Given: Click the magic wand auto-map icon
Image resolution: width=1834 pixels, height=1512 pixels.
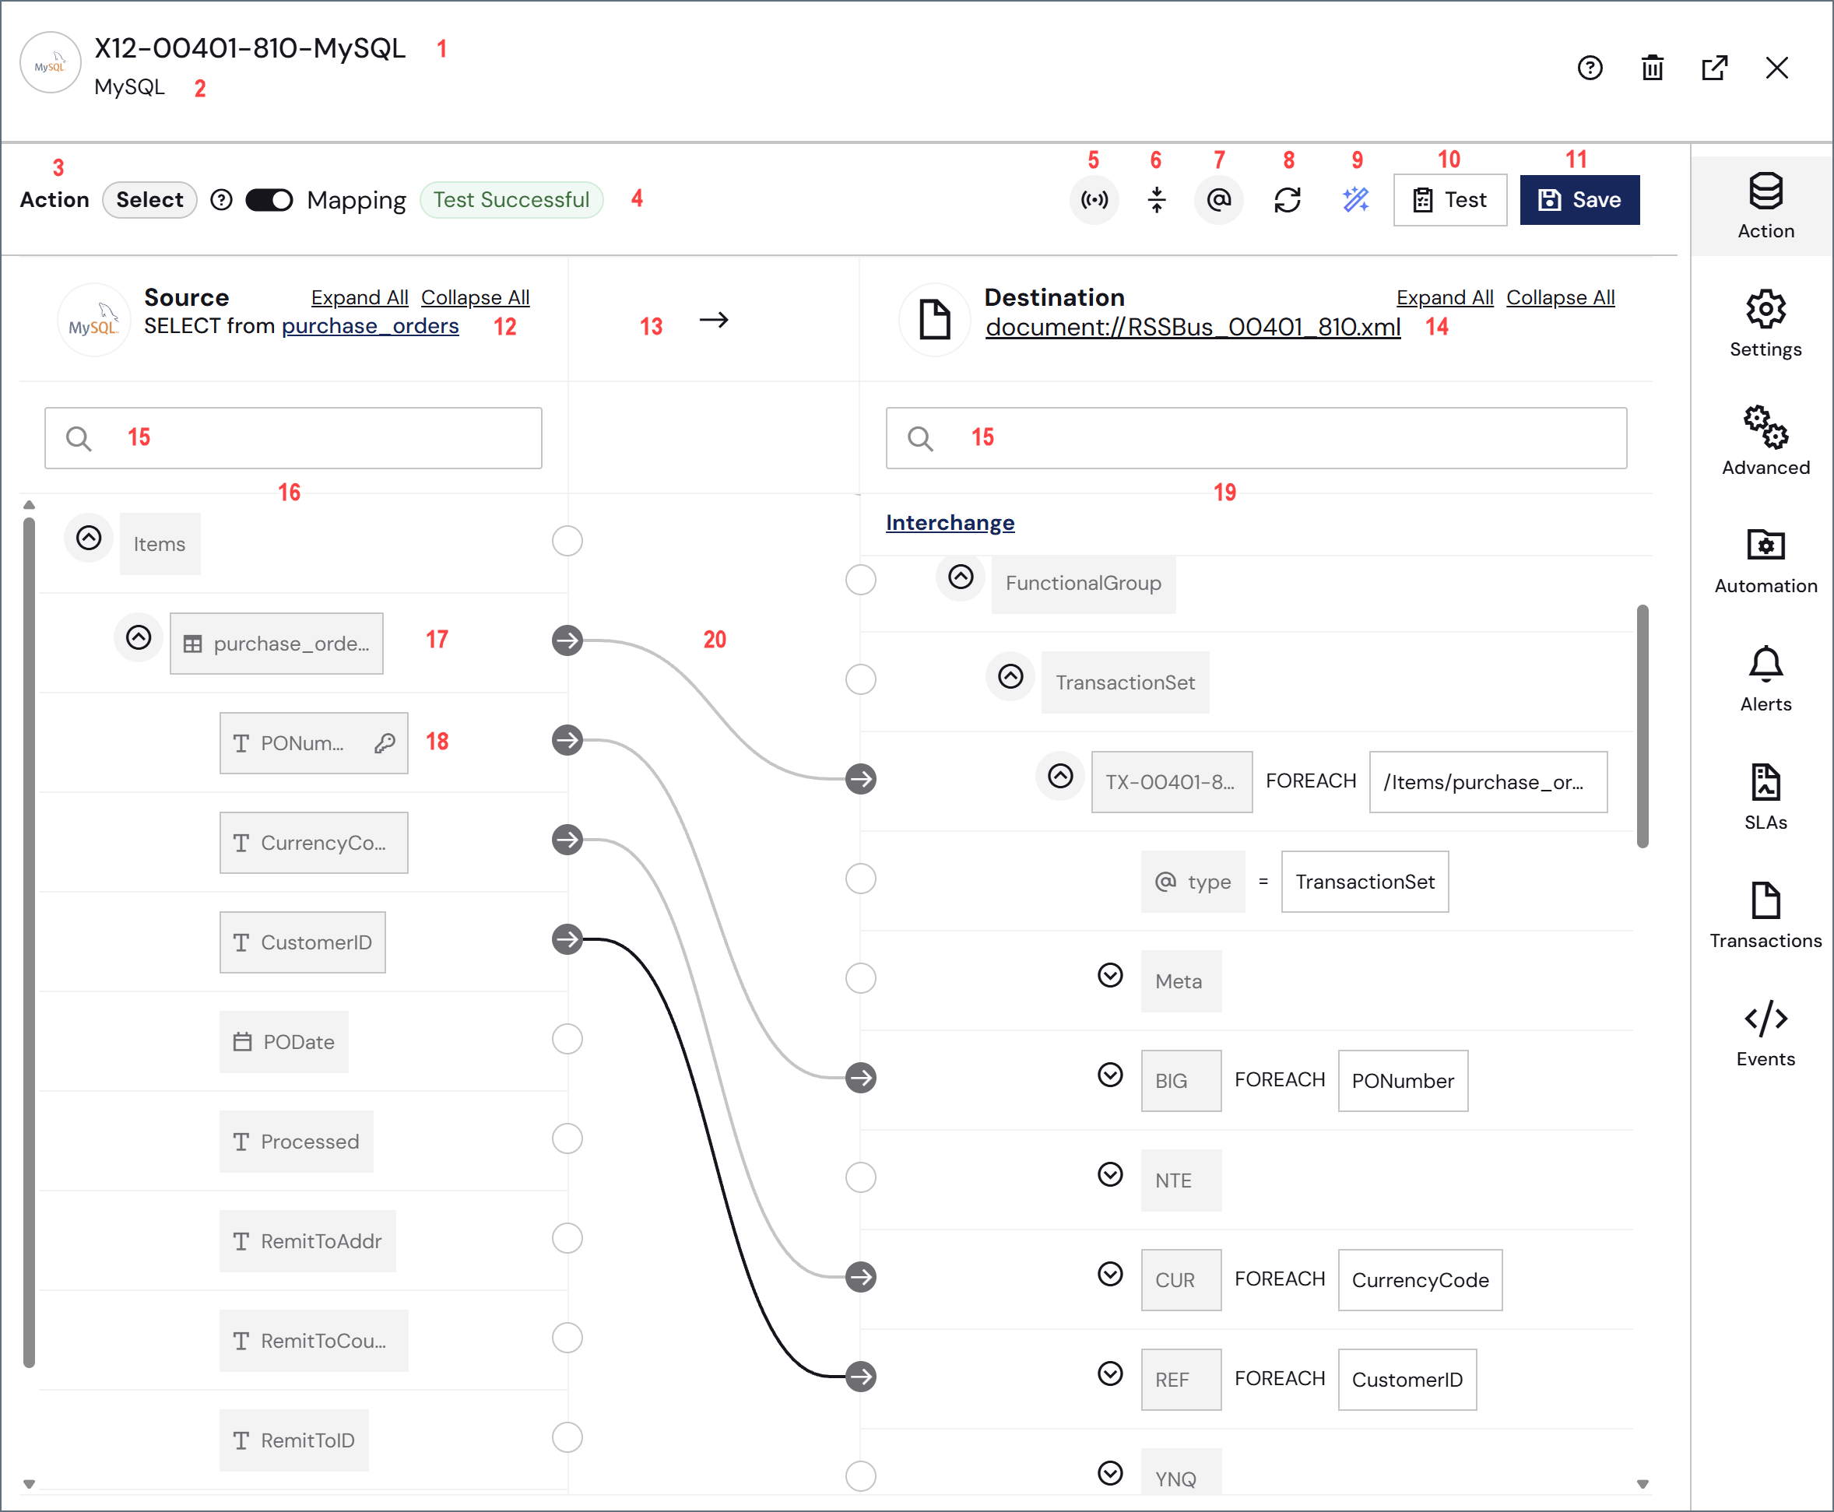Looking at the screenshot, I should [x=1356, y=199].
